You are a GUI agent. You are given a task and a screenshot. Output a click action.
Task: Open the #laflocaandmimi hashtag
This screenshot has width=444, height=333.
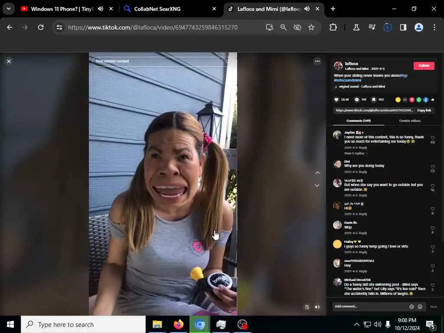347,80
